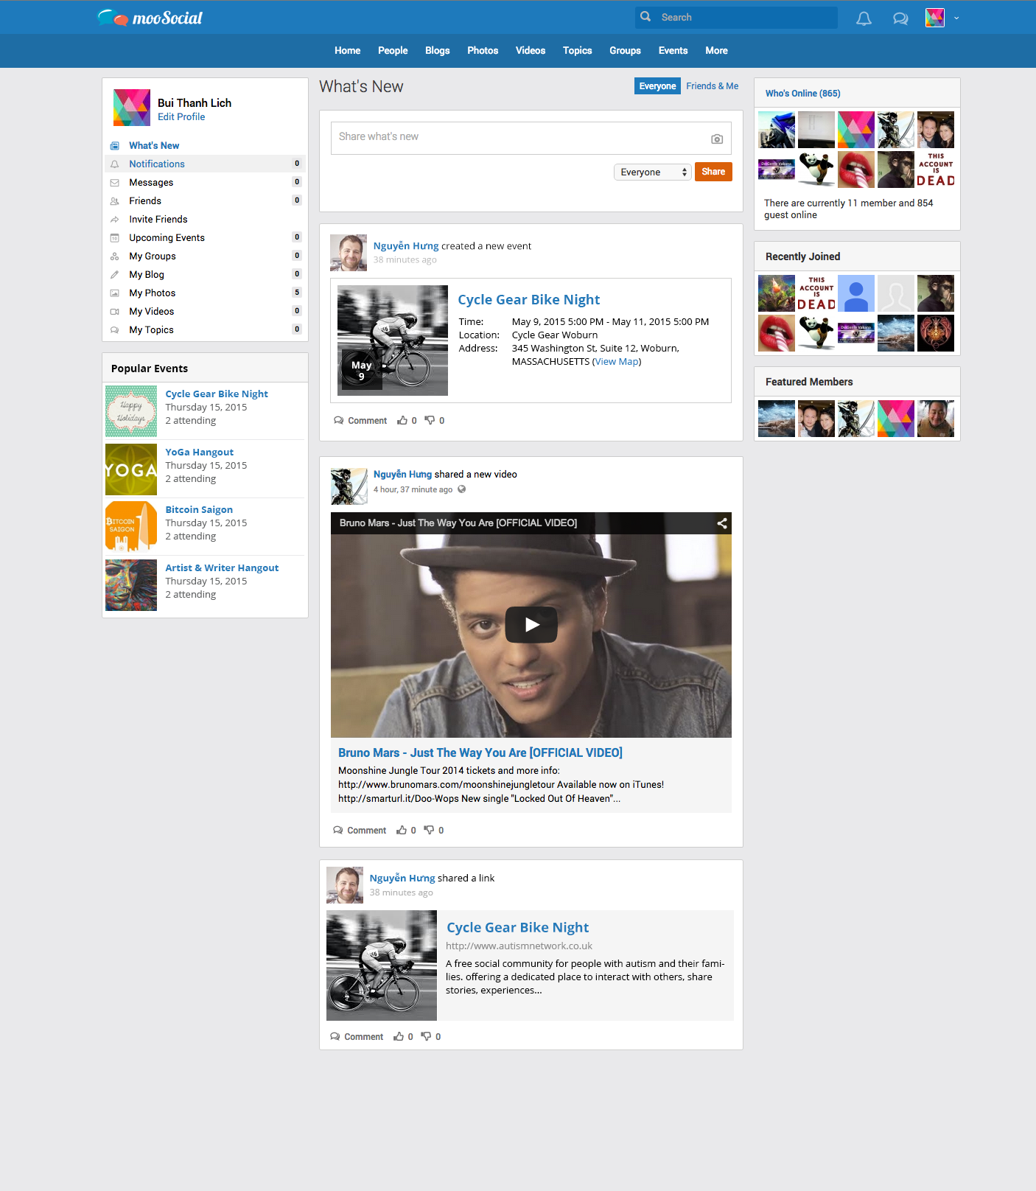
Task: Click in the Share what's new field
Action: tap(531, 138)
